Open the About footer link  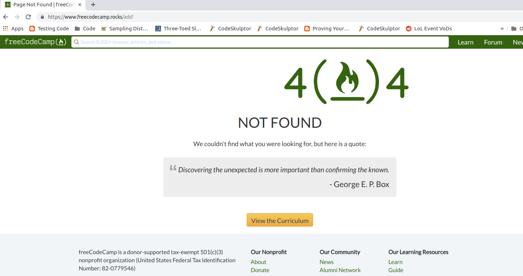[x=258, y=262]
